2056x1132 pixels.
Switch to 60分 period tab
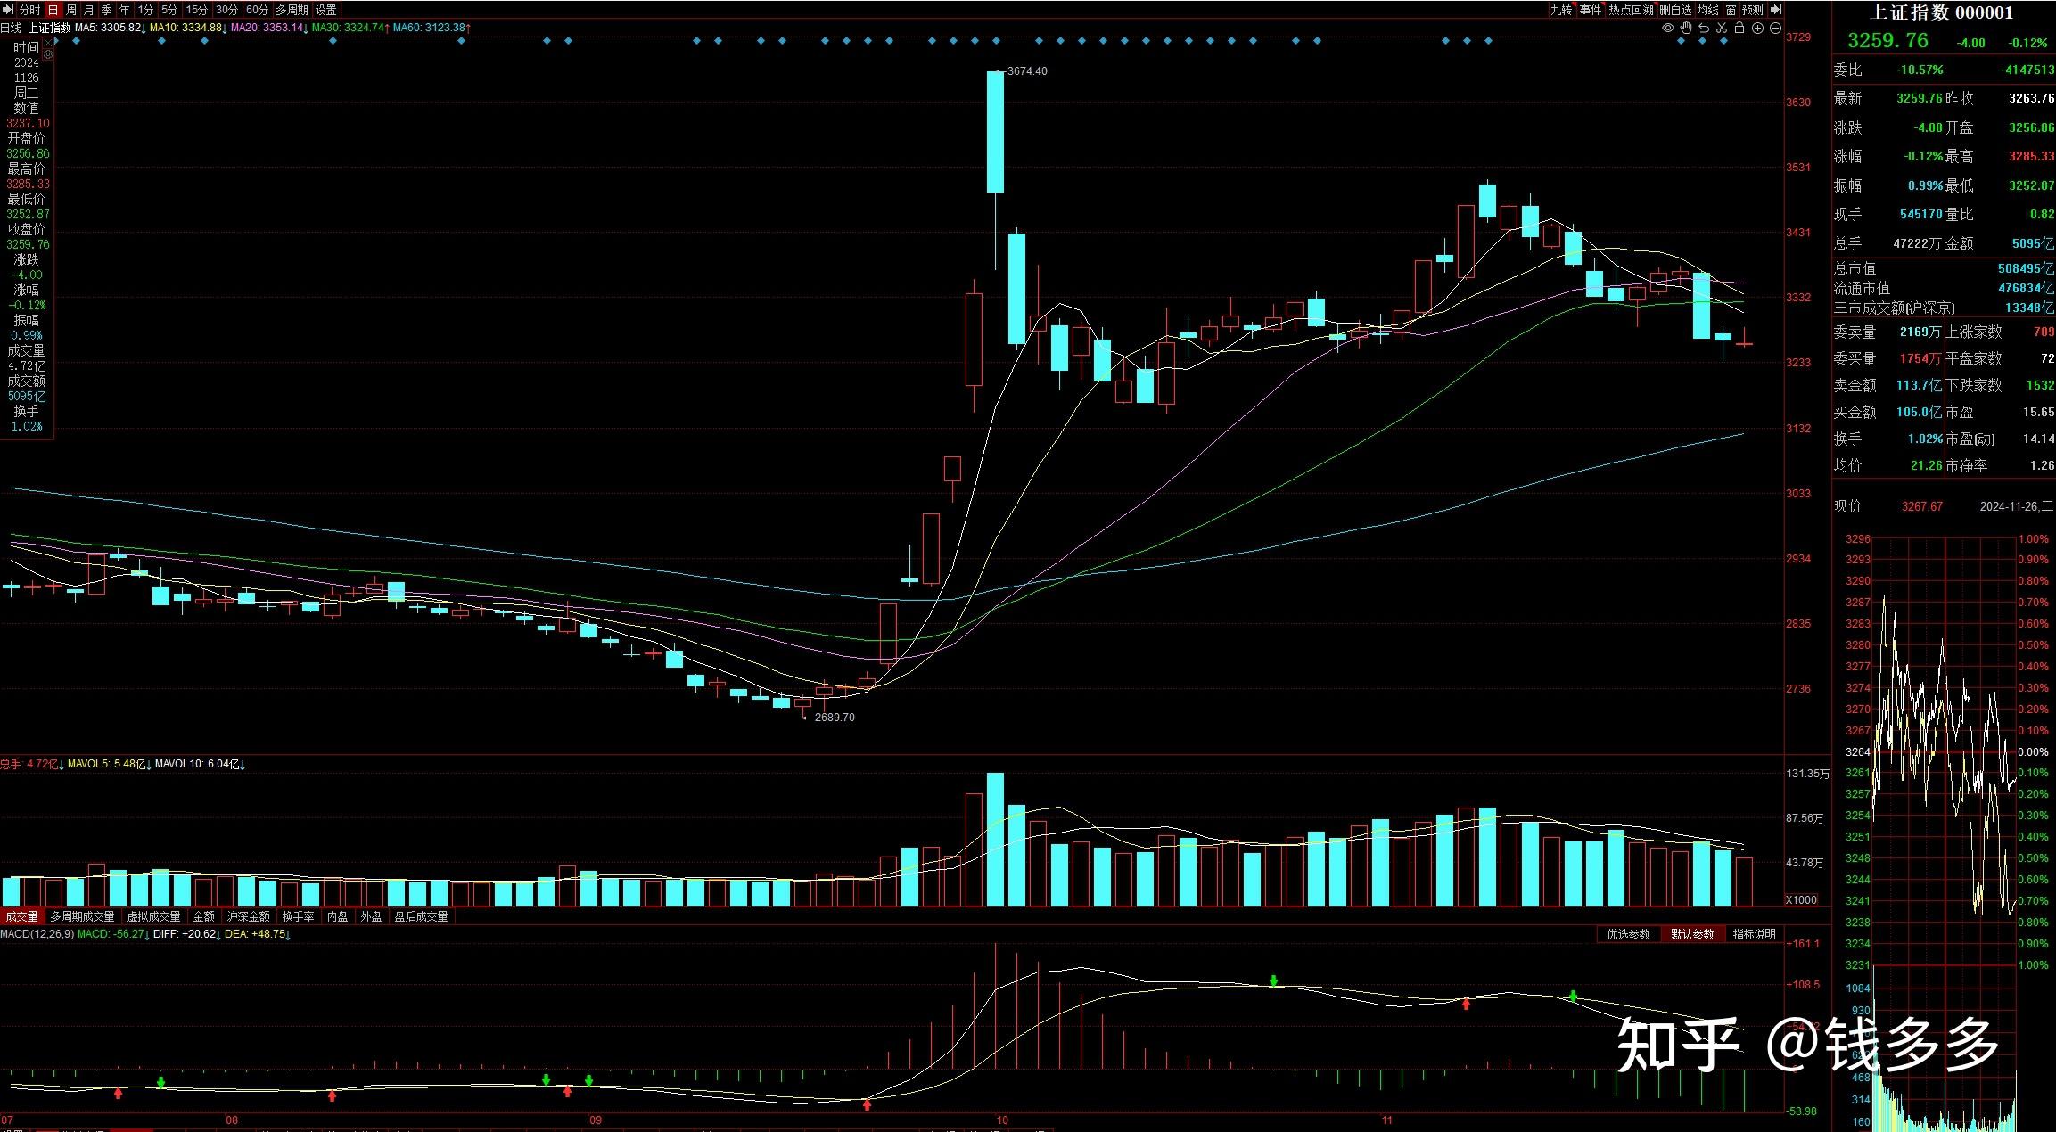tap(257, 10)
